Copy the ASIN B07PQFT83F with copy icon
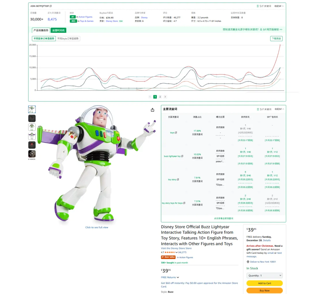This screenshot has width=311, height=294. [51, 6]
